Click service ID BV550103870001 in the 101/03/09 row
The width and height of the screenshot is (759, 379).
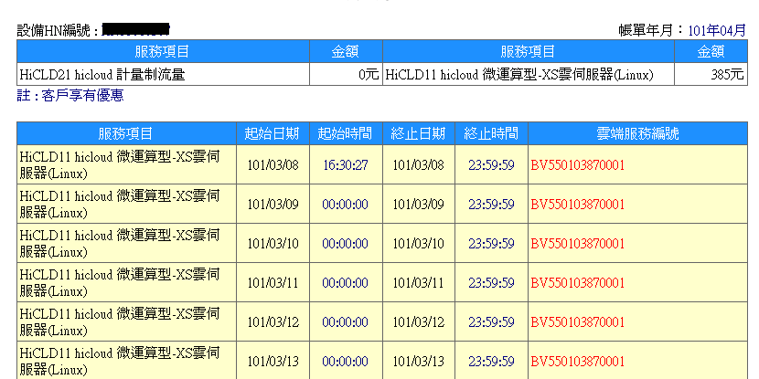577,205
